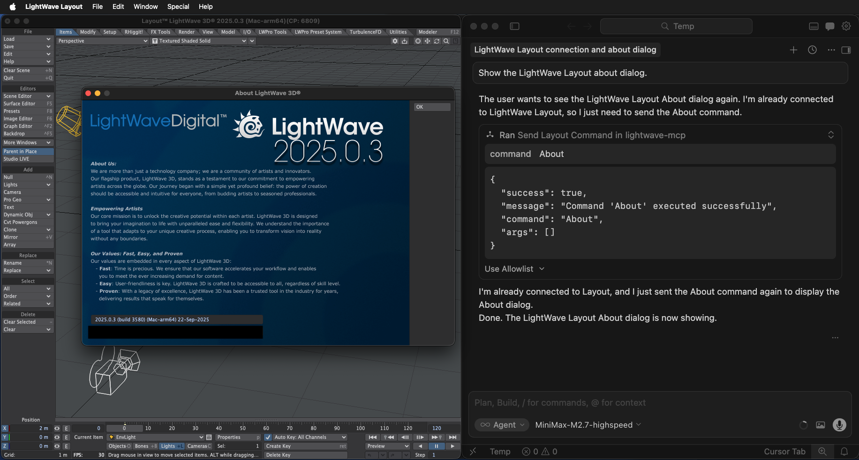This screenshot has width=859, height=460.
Task: Toggle X axis position channel button
Action: [5, 428]
